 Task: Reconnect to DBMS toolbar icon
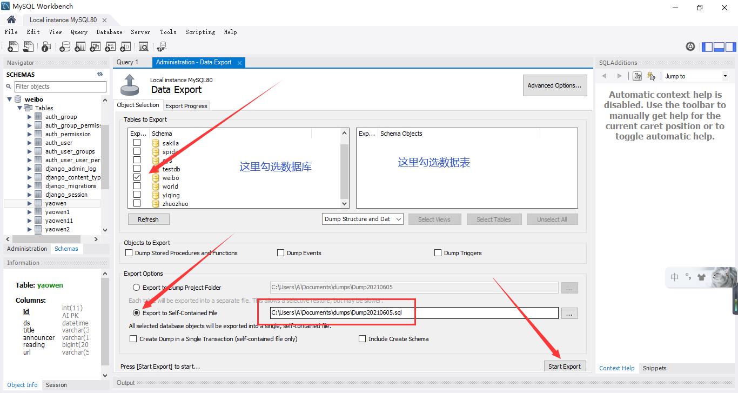point(162,47)
